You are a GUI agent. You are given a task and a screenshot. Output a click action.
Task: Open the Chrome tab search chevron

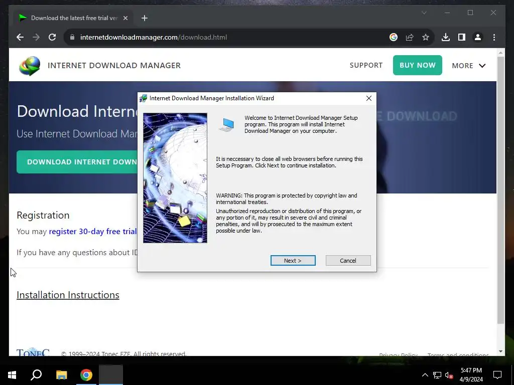(424, 13)
